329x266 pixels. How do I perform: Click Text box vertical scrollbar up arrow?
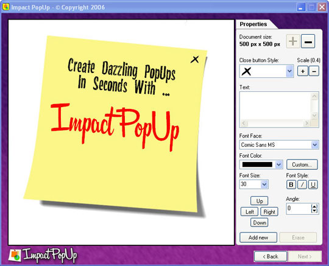pos(314,96)
